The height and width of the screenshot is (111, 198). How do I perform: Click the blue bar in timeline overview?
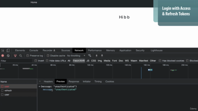click(150, 70)
